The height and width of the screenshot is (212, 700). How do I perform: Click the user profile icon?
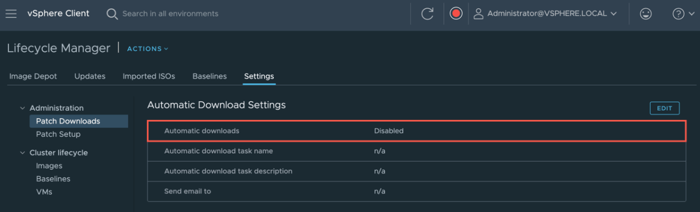click(478, 13)
